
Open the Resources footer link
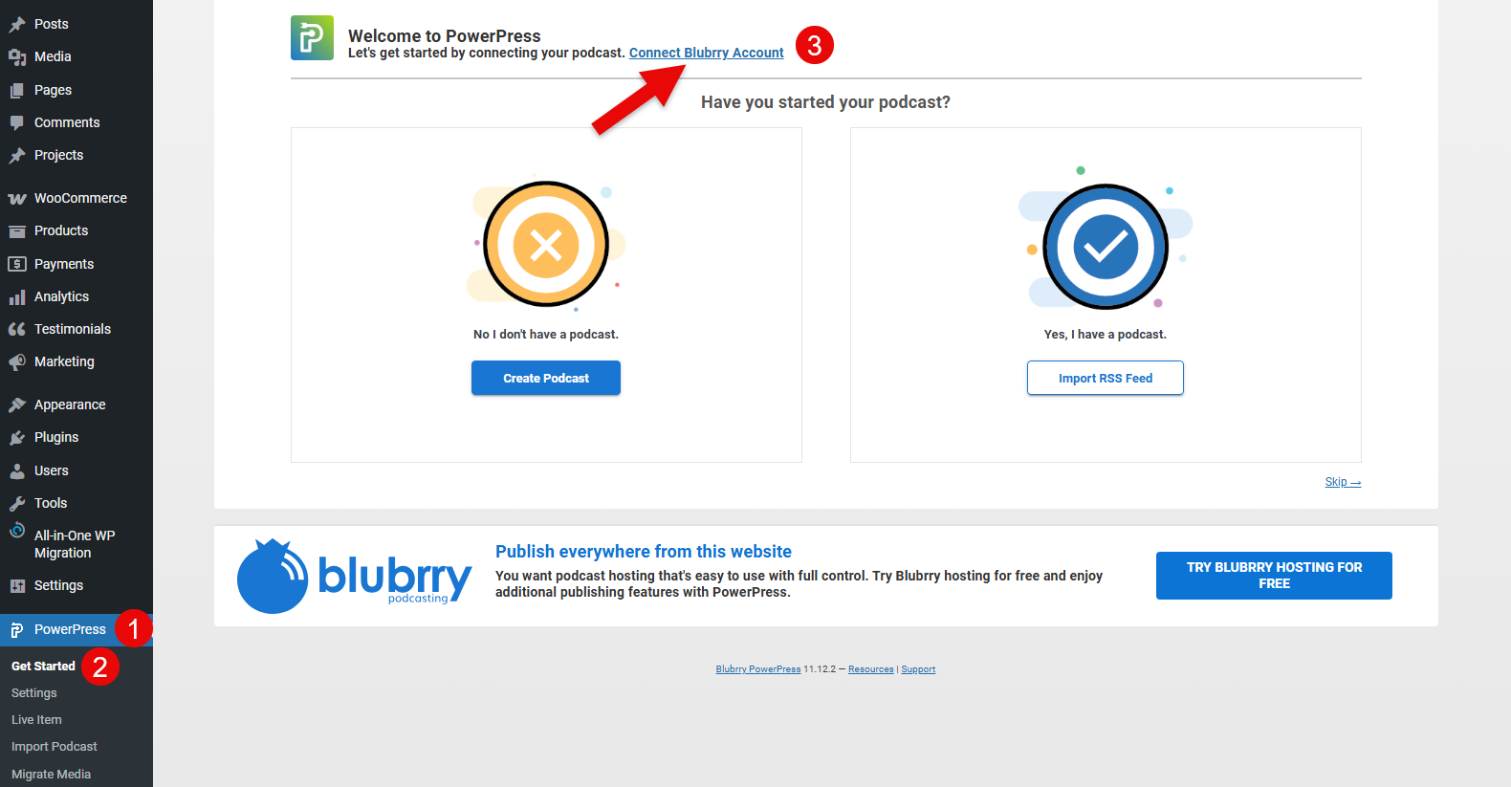point(871,669)
